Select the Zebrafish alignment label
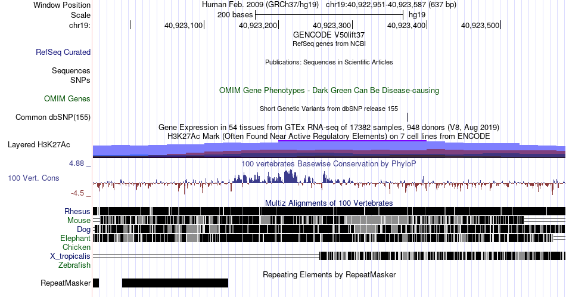566x297 pixels. tap(74, 265)
